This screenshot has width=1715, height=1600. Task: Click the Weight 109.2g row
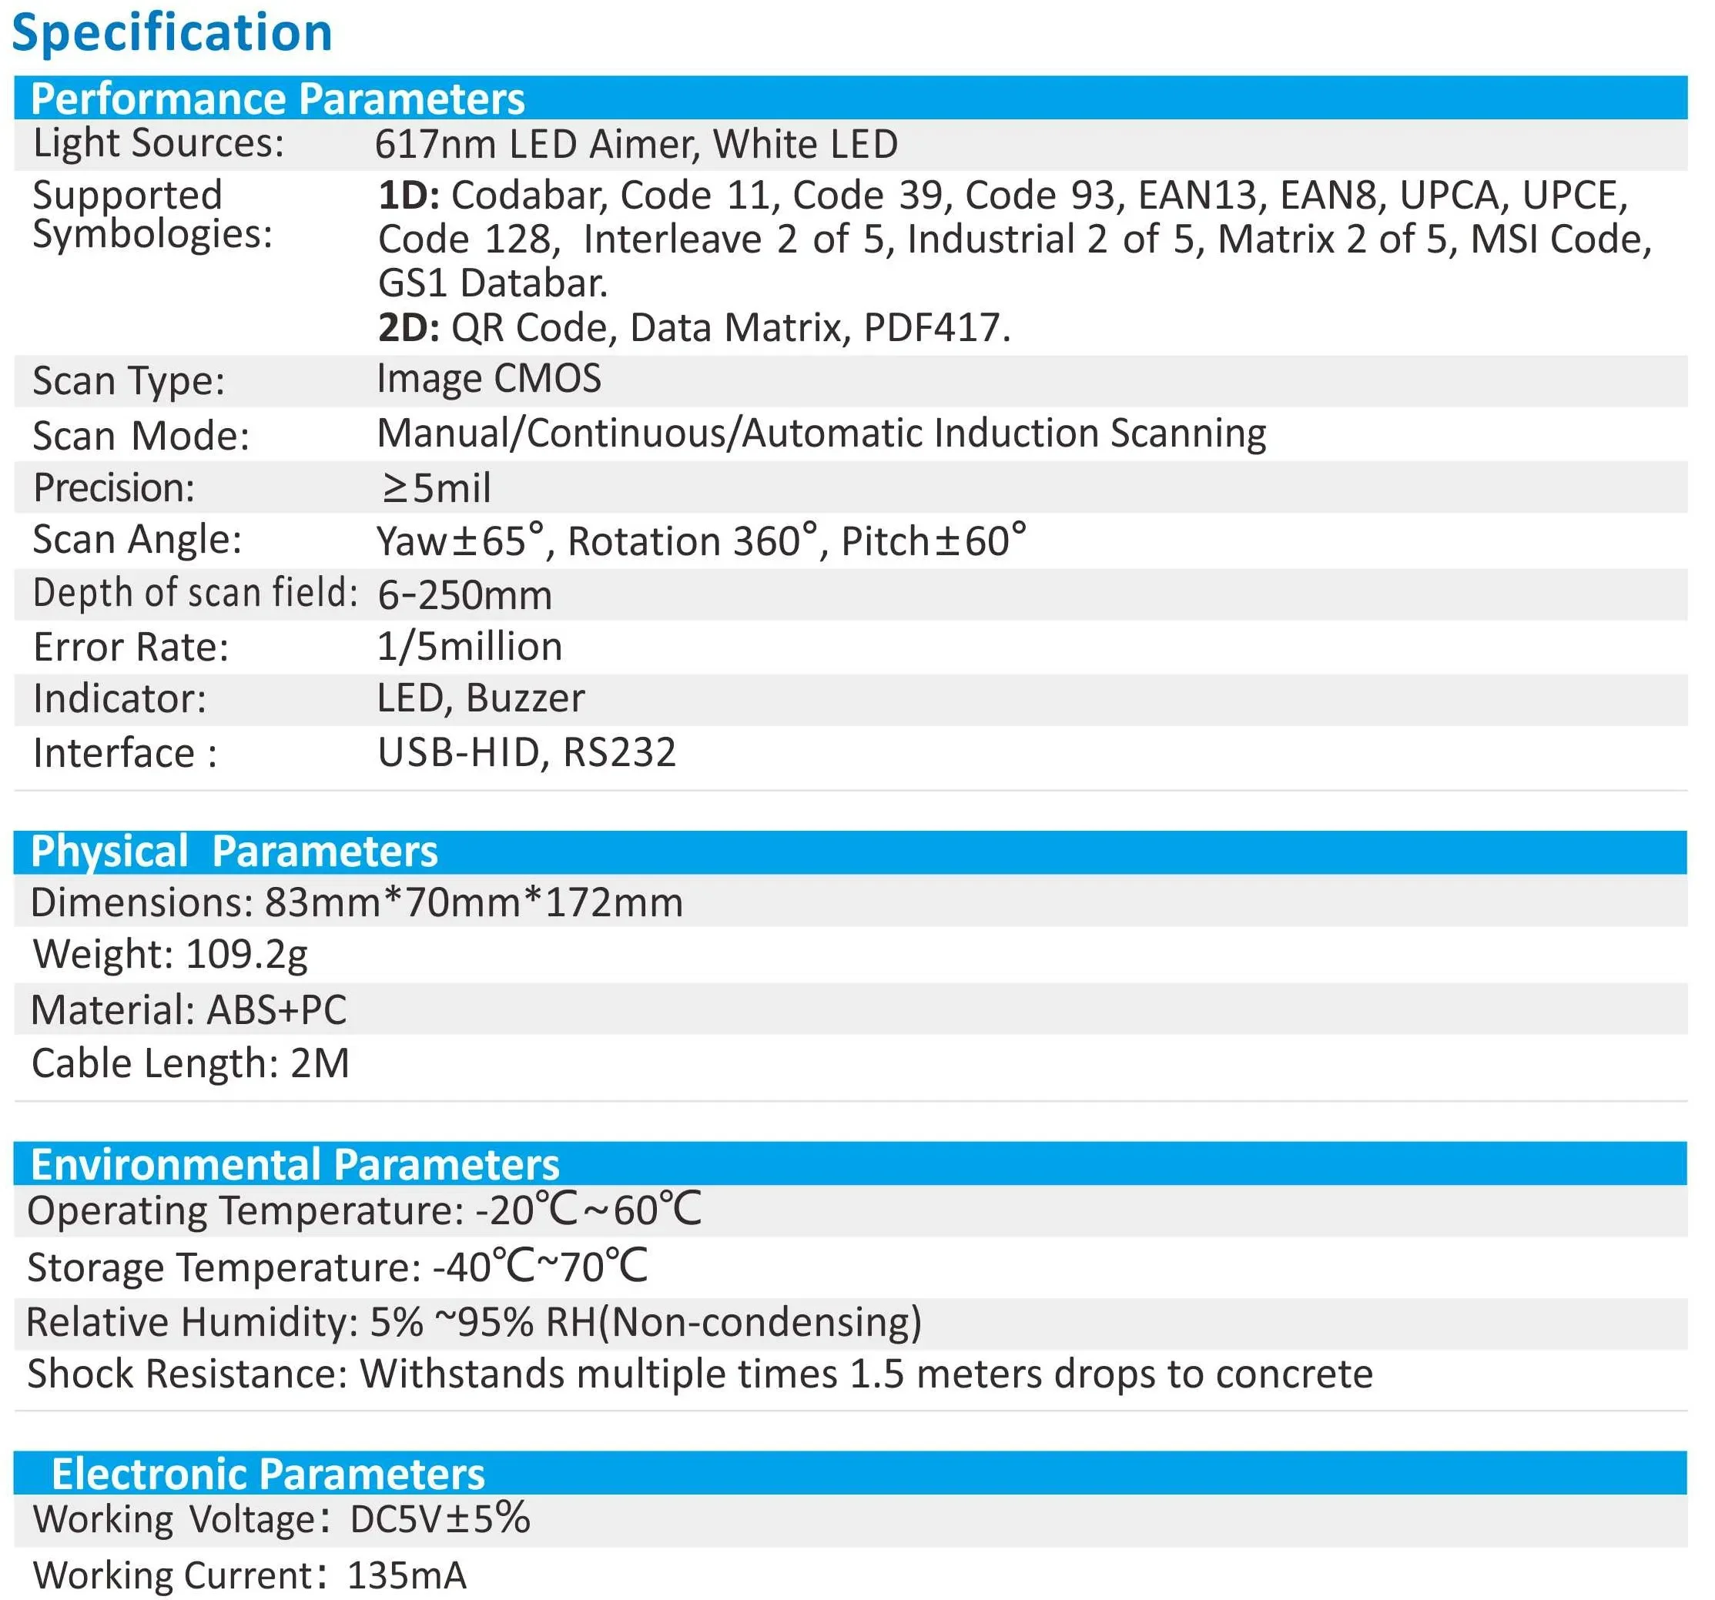[170, 954]
